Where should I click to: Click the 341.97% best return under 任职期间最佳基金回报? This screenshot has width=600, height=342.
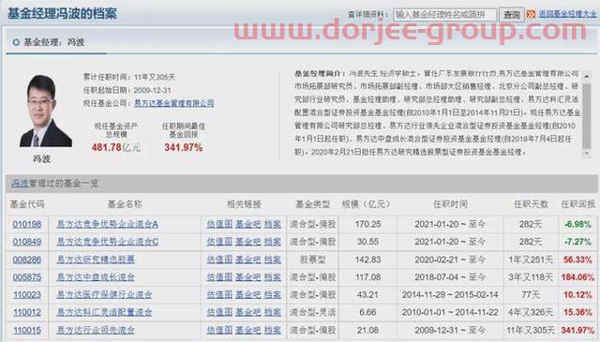click(184, 148)
